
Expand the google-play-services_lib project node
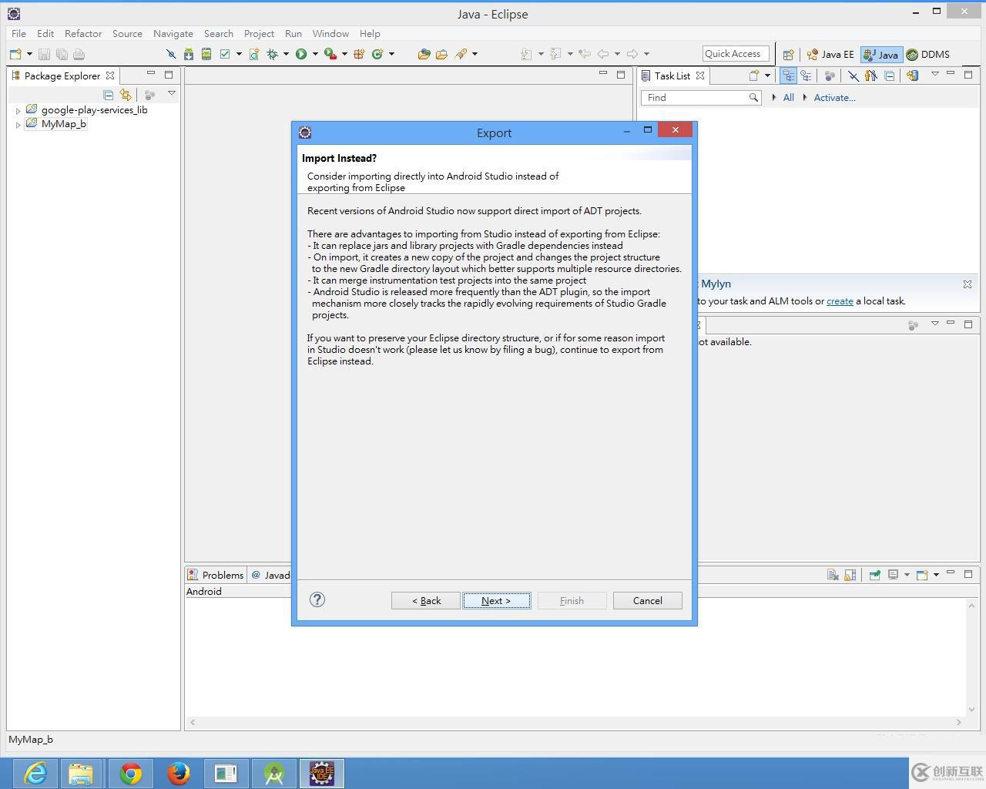[18, 111]
